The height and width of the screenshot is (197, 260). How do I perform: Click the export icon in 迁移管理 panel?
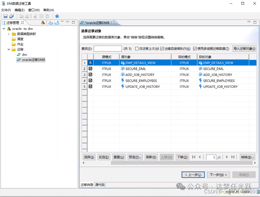pos(57,22)
